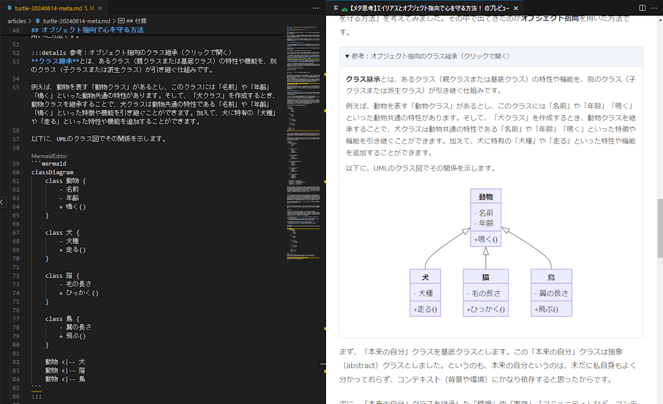This screenshot has width=663, height=404.
Task: Click the markdown file icon on editor tab
Action: point(10,8)
